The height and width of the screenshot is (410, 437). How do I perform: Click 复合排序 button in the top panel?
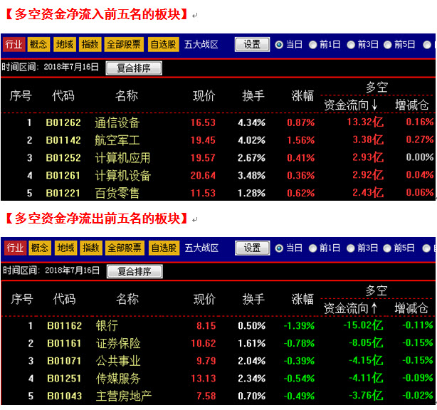pyautogui.click(x=134, y=68)
